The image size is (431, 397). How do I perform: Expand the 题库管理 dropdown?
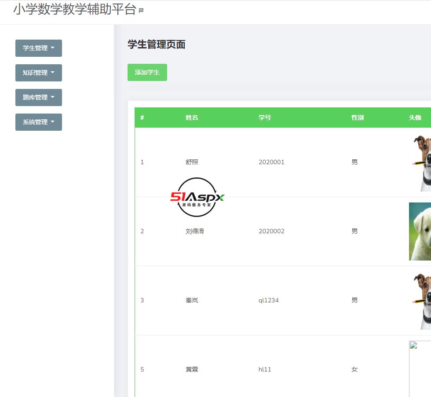(x=39, y=97)
